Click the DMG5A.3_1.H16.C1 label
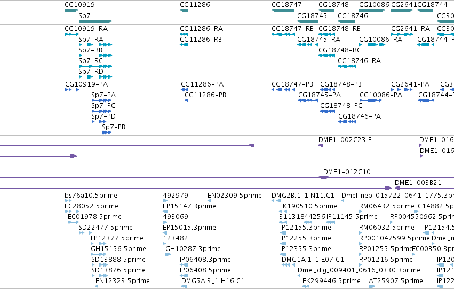The height and width of the screenshot is (289, 454). pos(213,281)
